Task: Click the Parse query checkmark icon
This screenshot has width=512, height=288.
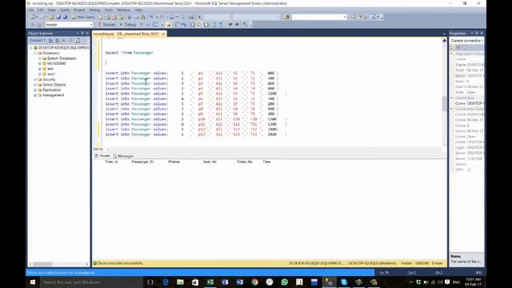Action: coord(147,25)
